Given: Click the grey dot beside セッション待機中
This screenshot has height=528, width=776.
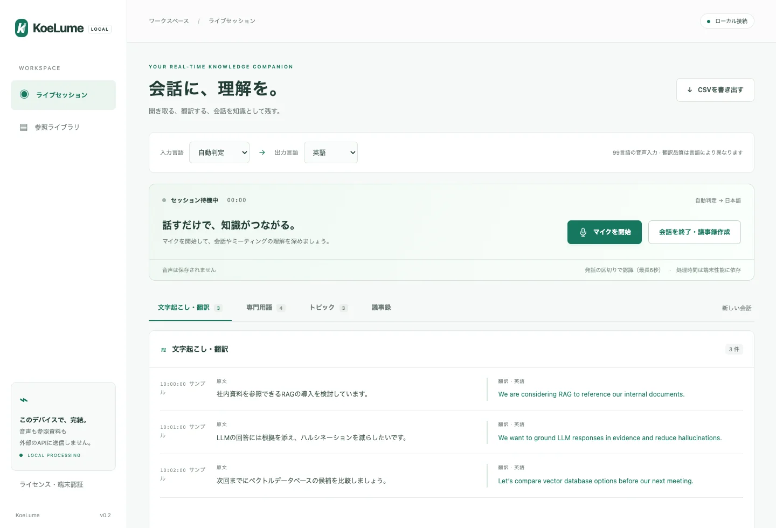Looking at the screenshot, I should [164, 200].
